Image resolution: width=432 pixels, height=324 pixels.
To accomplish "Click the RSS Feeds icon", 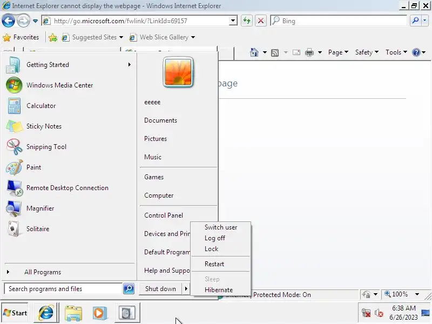I will click(275, 52).
